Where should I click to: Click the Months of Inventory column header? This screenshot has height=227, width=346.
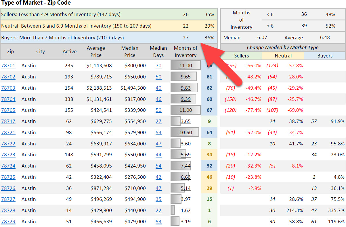tap(186, 52)
